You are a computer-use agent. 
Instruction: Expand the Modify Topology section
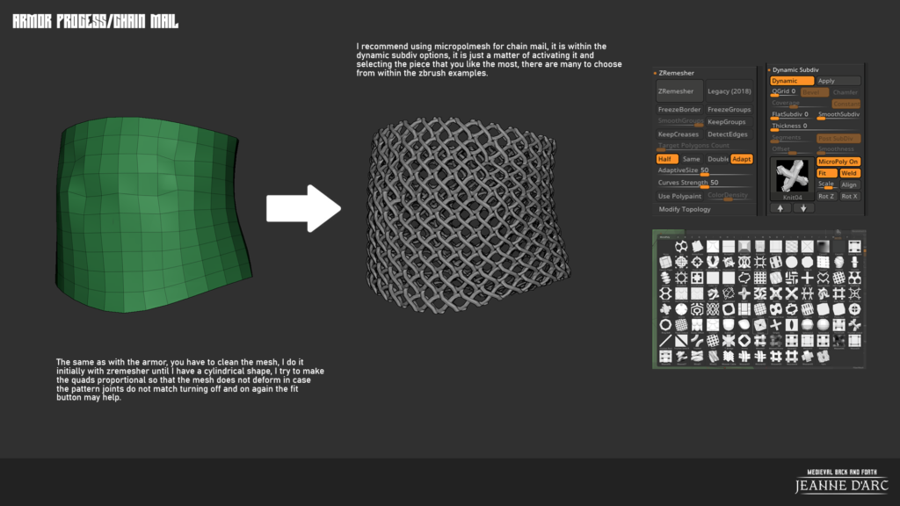point(685,209)
